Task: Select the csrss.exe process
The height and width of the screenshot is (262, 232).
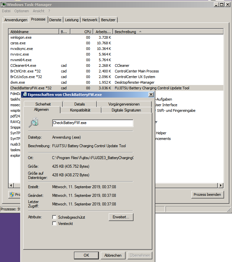Action: pos(116,43)
